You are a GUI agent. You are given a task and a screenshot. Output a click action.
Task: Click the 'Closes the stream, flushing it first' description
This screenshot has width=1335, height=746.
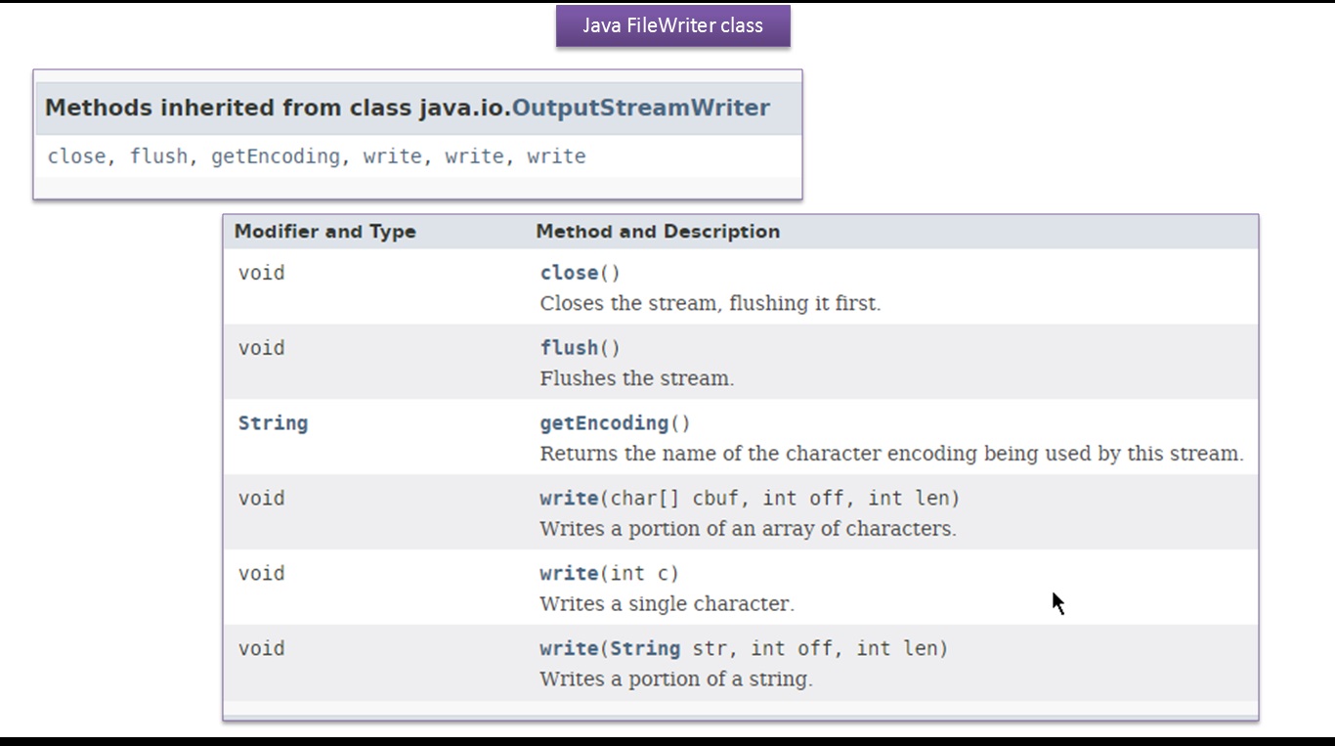(x=710, y=303)
